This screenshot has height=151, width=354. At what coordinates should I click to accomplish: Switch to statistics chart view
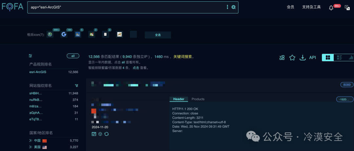point(351,58)
